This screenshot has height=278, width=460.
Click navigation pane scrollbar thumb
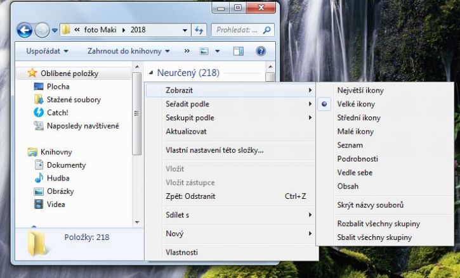[136, 113]
